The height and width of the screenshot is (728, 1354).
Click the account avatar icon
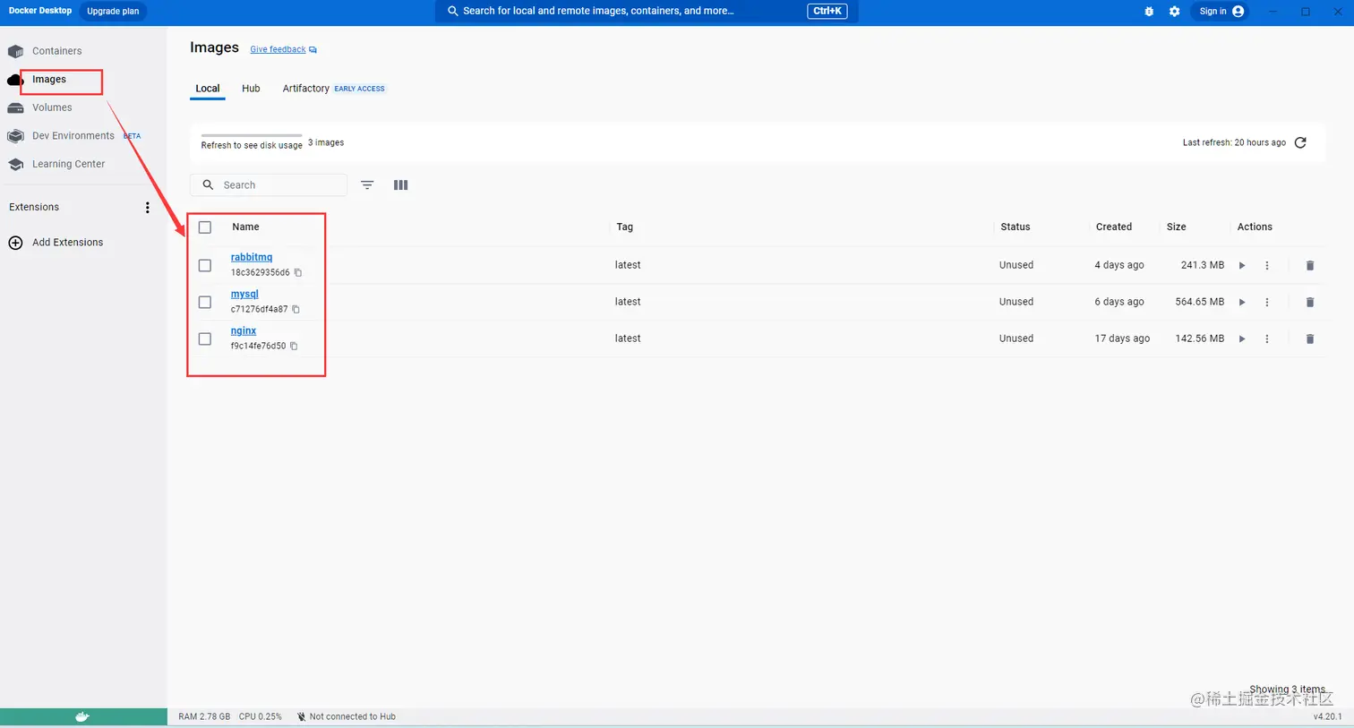pyautogui.click(x=1238, y=12)
